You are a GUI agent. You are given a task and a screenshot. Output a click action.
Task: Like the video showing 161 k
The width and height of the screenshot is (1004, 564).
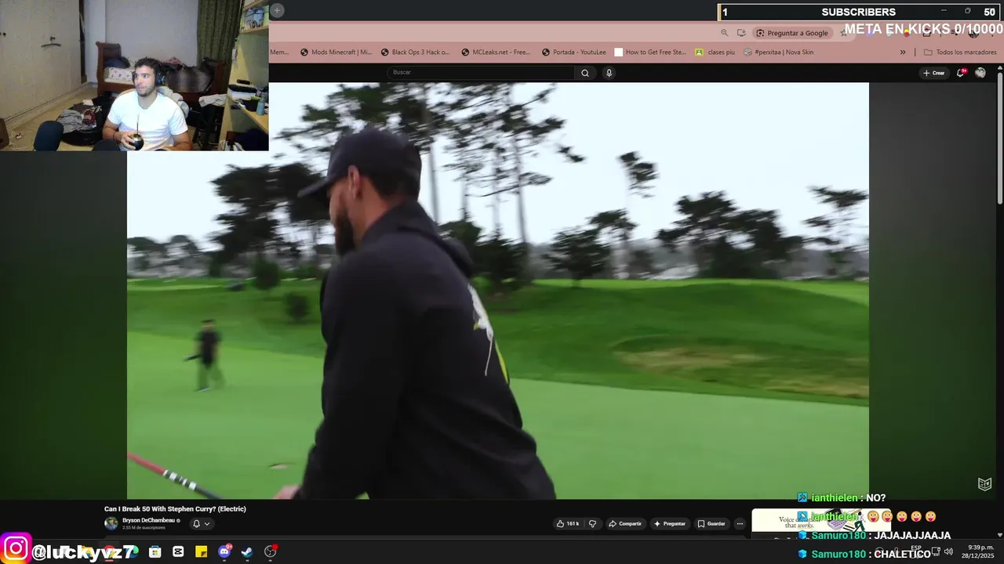[568, 523]
